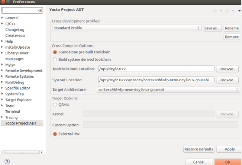Go back with the left arrow icon

(x=215, y=10)
